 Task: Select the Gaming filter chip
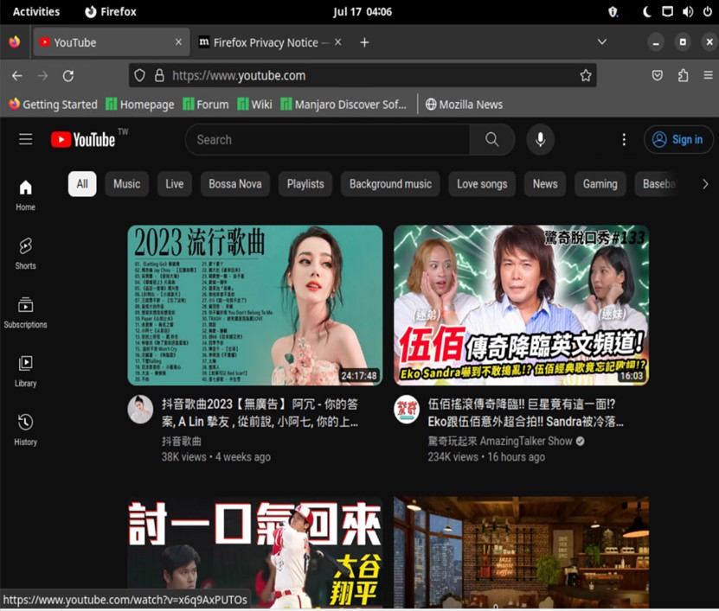click(x=600, y=184)
